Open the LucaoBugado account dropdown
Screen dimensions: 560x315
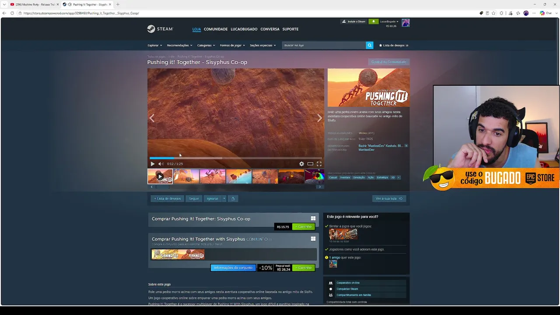(389, 21)
